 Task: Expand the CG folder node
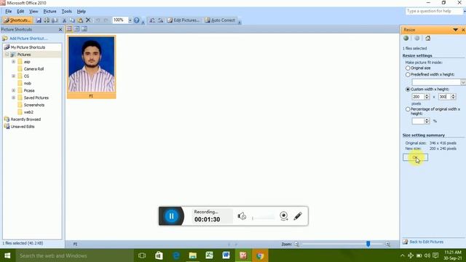click(13, 76)
